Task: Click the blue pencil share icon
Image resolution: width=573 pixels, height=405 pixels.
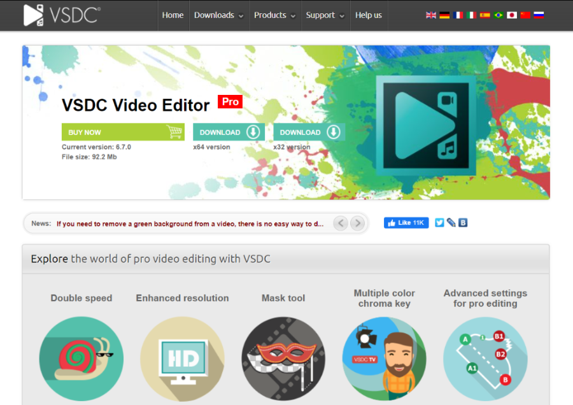Action: [x=451, y=223]
